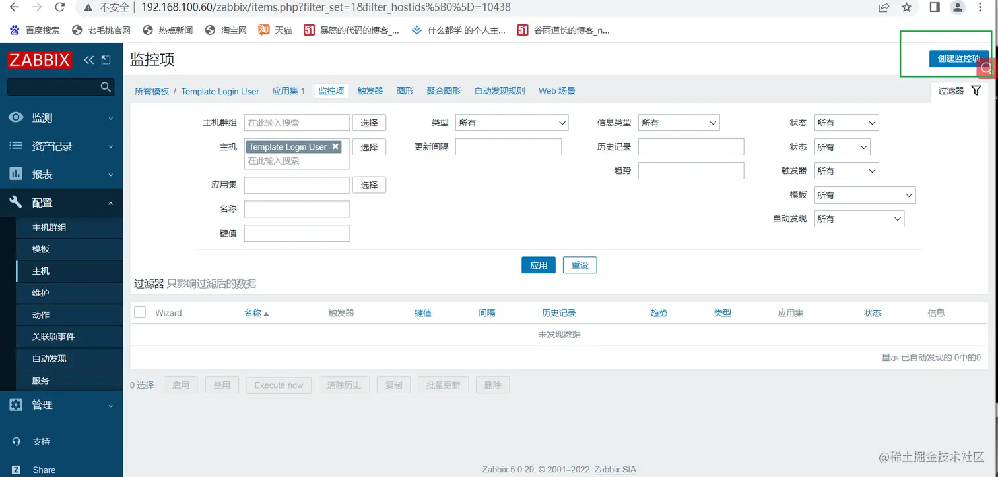
Task: Toggle the 过滤器 filter tab
Action: pos(959,91)
